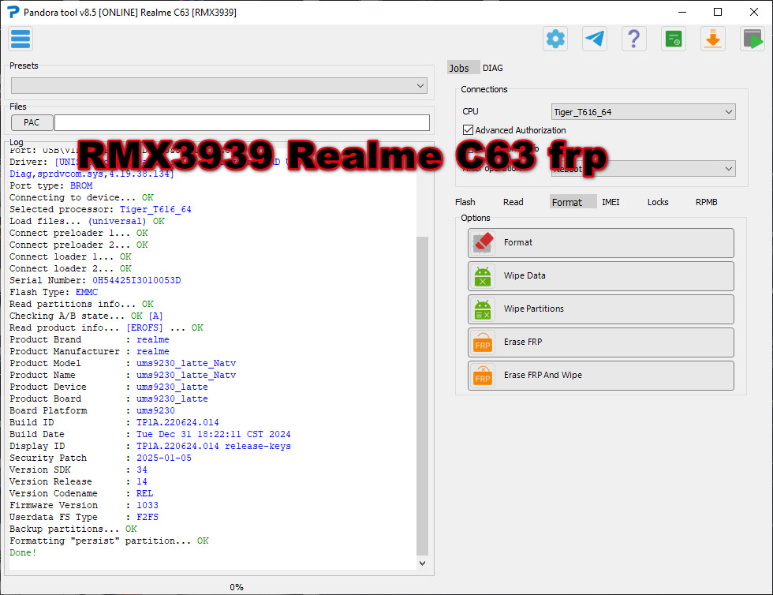Click the PAC file button
The image size is (773, 595).
32,122
